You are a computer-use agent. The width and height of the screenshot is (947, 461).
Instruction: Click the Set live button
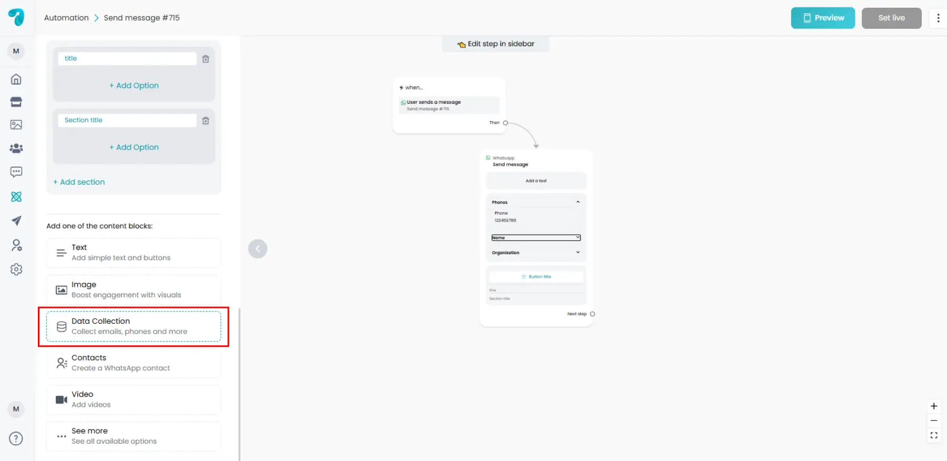[891, 18]
